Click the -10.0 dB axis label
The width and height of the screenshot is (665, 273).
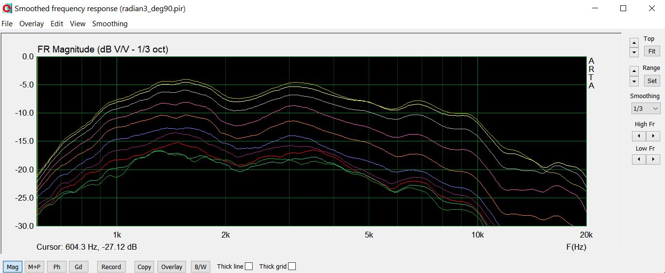24,113
